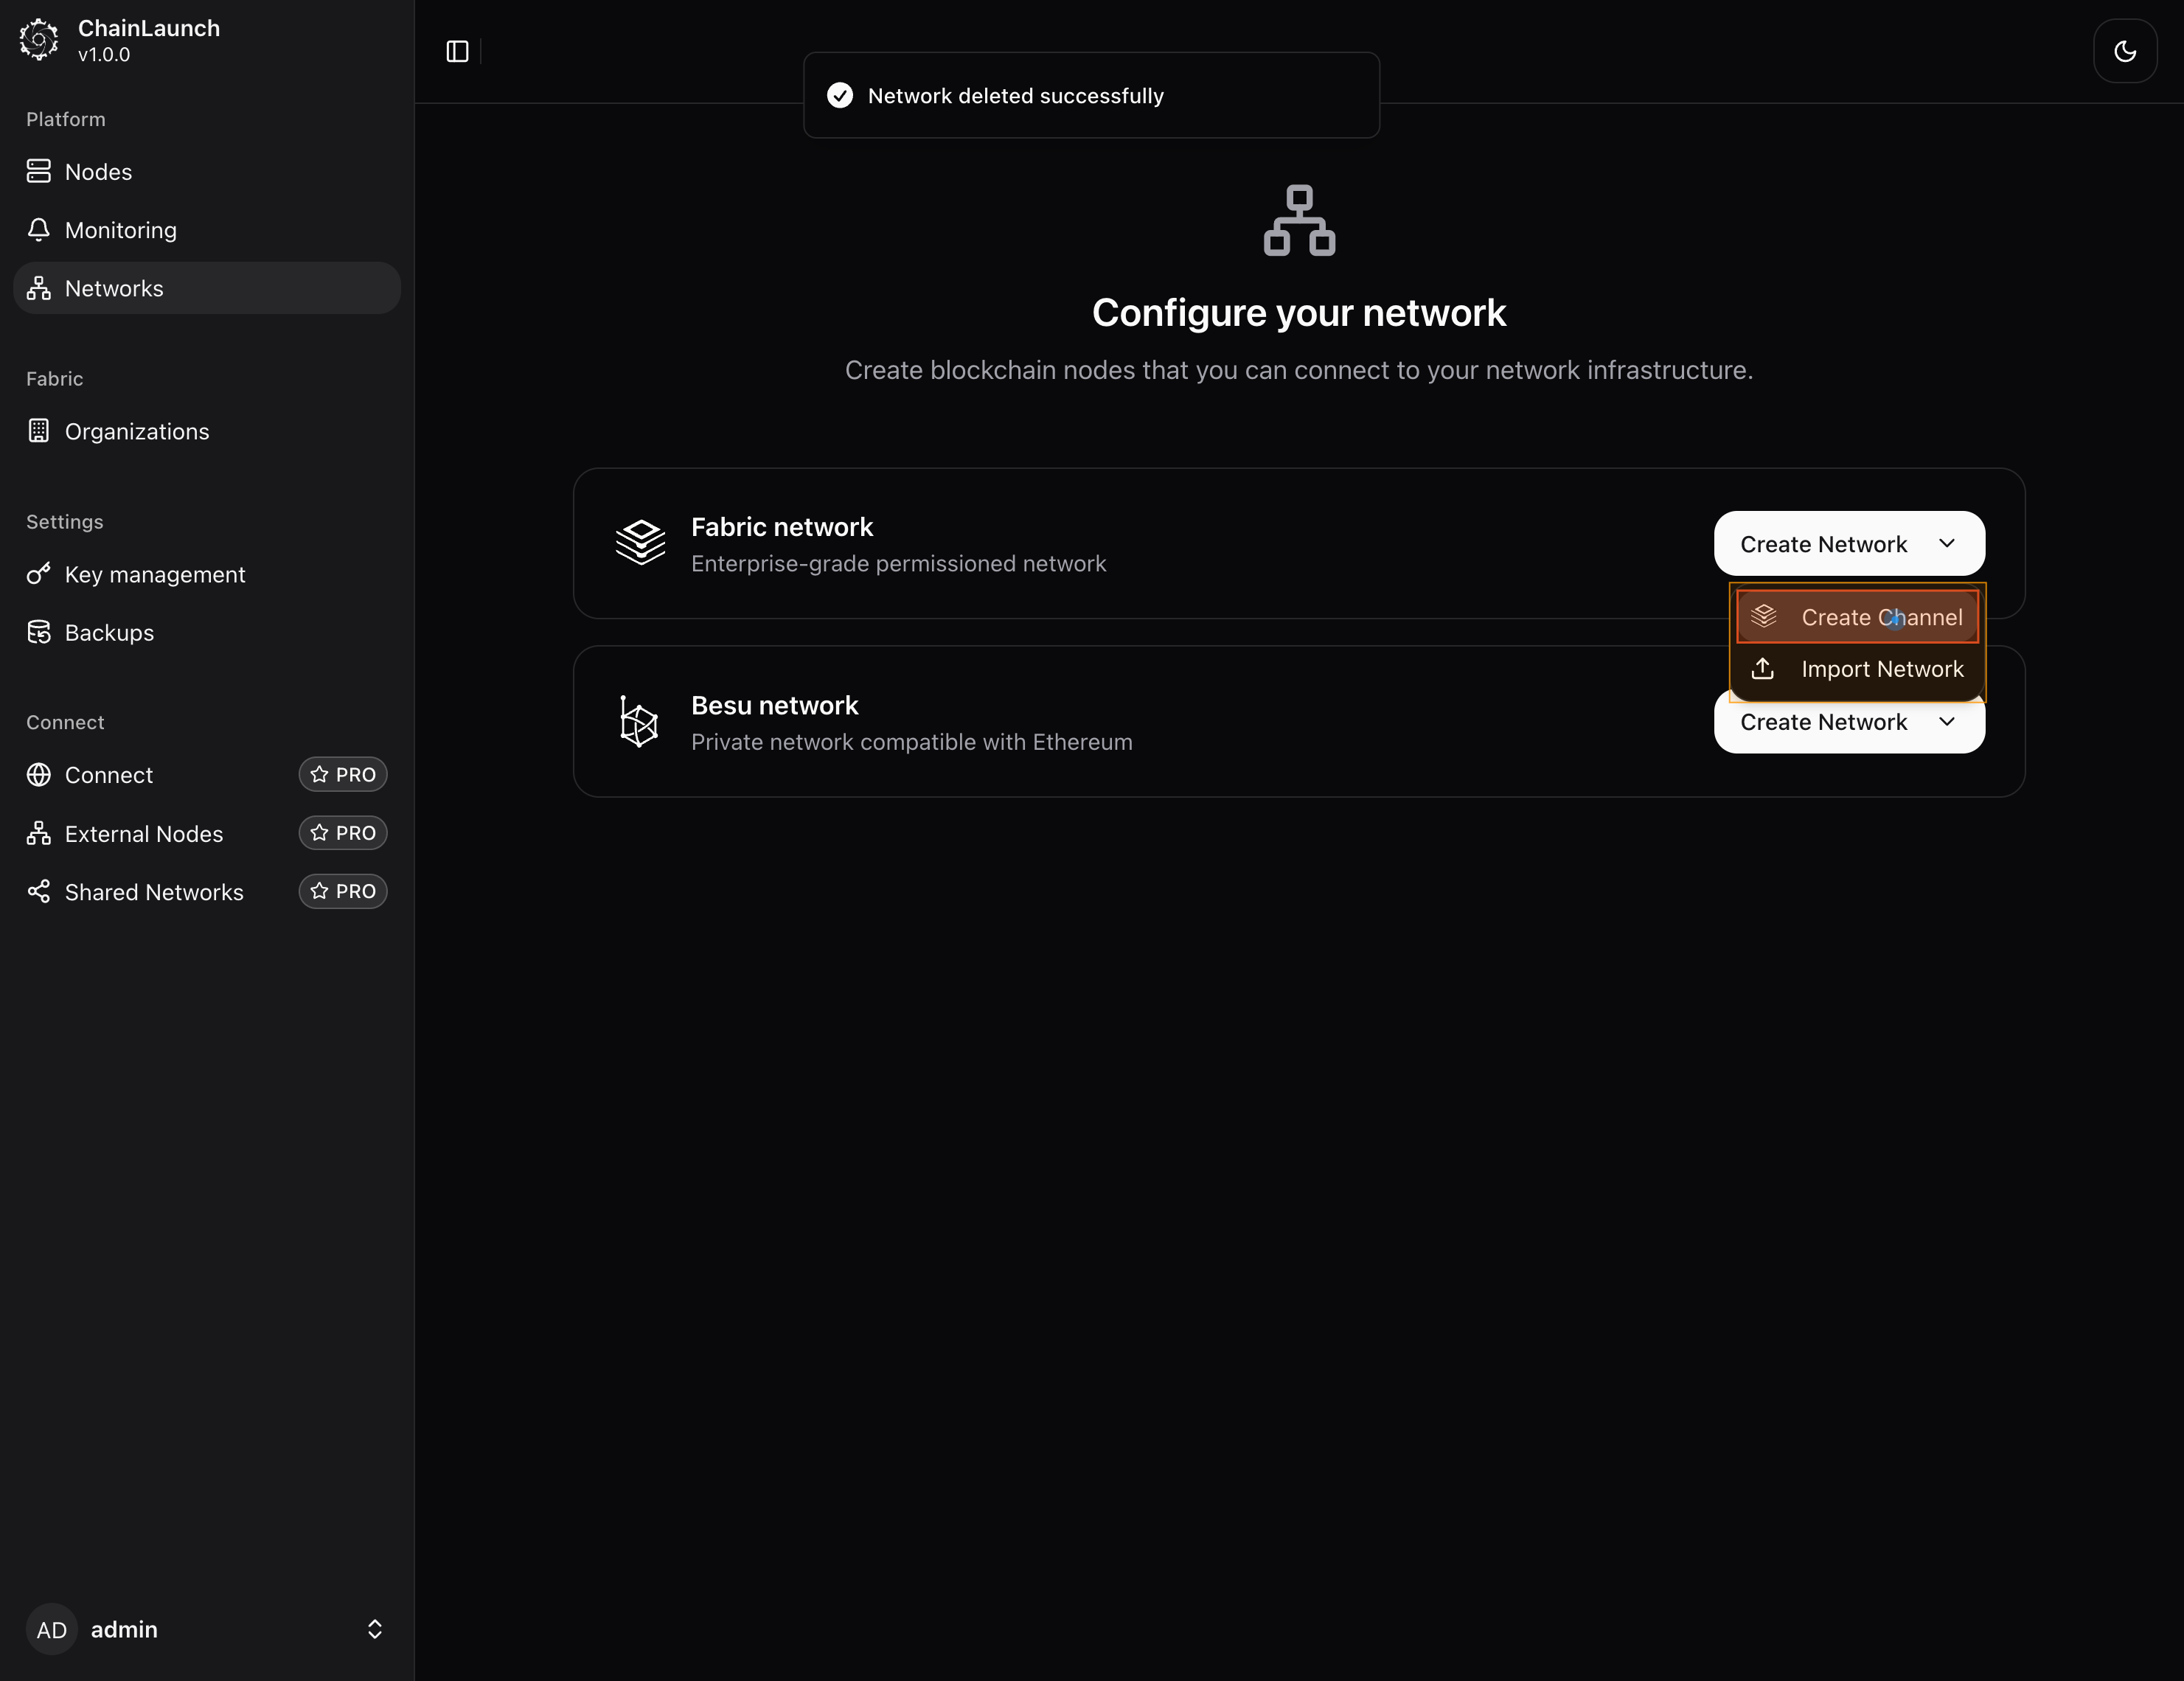Click the PRO badge next to Connect
Screen dimensions: 2184x1681
[x=343, y=775]
